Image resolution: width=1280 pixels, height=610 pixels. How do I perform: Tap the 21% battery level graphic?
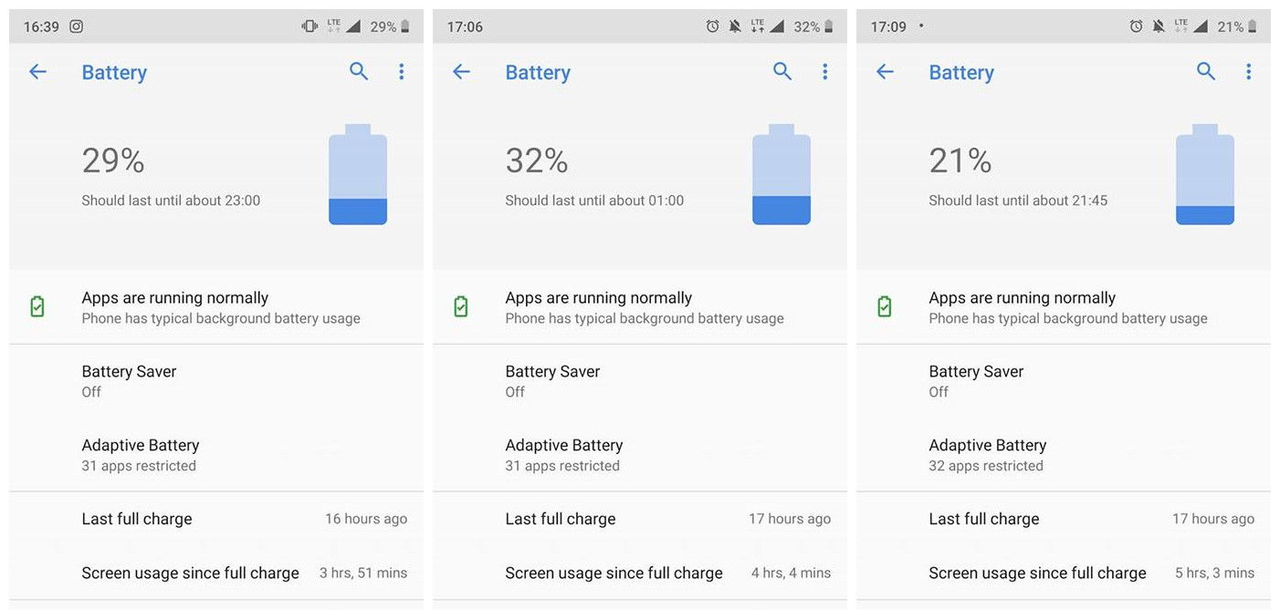click(x=1205, y=174)
